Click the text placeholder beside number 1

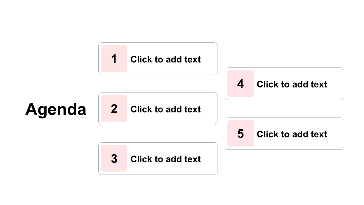click(166, 59)
